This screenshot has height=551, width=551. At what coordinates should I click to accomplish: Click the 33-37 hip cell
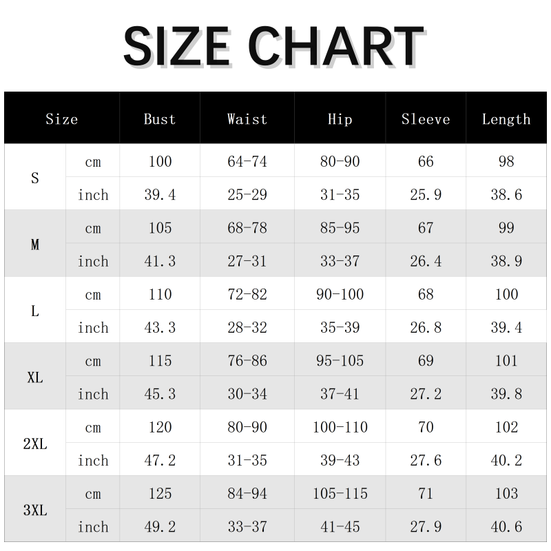click(x=340, y=261)
